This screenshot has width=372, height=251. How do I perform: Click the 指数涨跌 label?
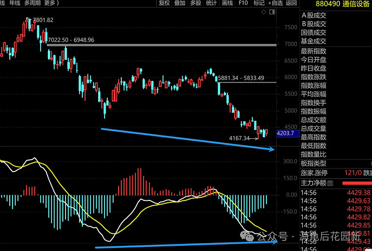(313, 77)
